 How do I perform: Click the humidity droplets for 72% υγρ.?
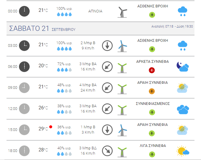(64, 70)
